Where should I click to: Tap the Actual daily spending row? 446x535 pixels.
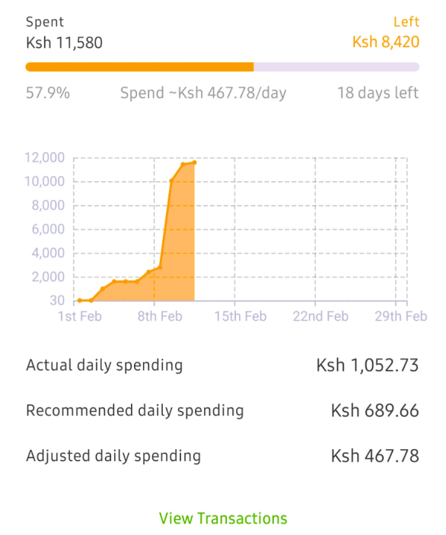[222, 365]
